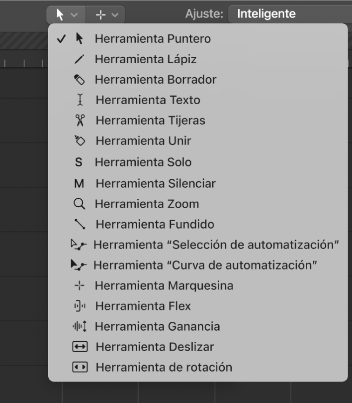The image size is (352, 403).
Task: Open the secondary marquee tool dropdown
Action: point(106,14)
